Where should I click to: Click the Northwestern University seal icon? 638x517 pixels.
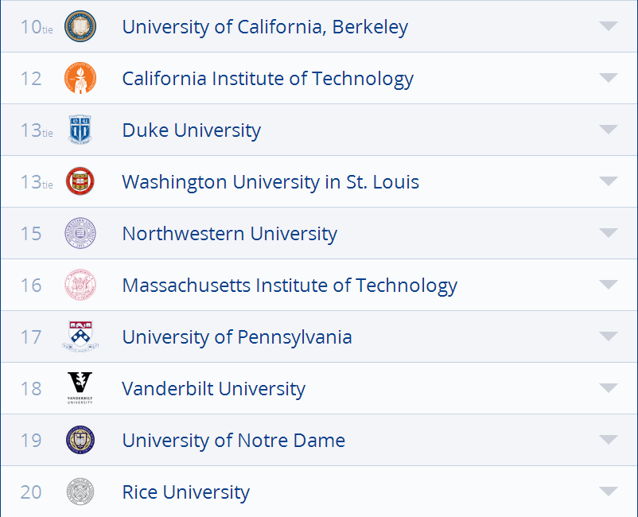point(80,233)
